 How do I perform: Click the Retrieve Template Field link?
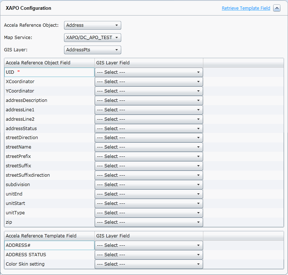246,8
